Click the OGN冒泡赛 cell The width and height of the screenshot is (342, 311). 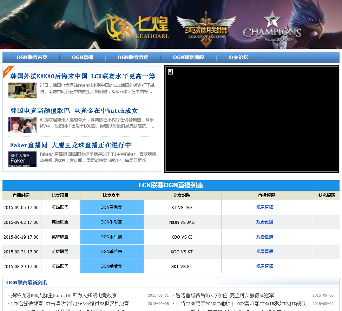112,207
